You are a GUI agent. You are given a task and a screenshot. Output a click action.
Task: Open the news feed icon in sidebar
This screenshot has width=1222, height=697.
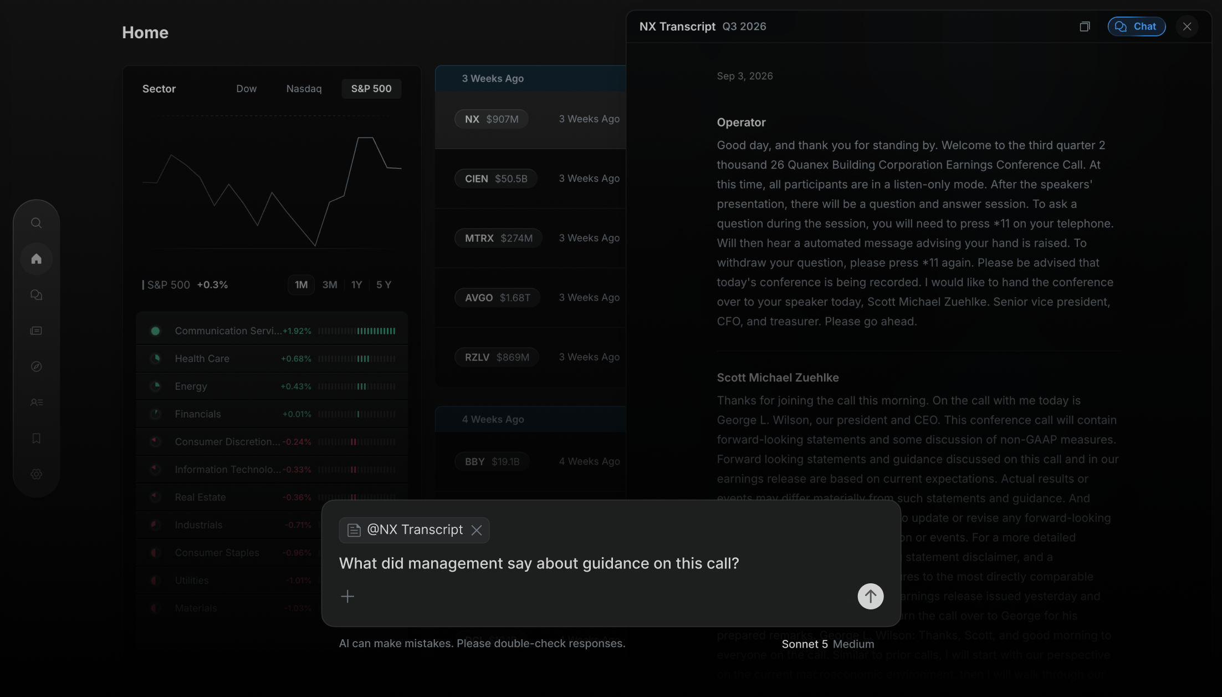(x=36, y=330)
